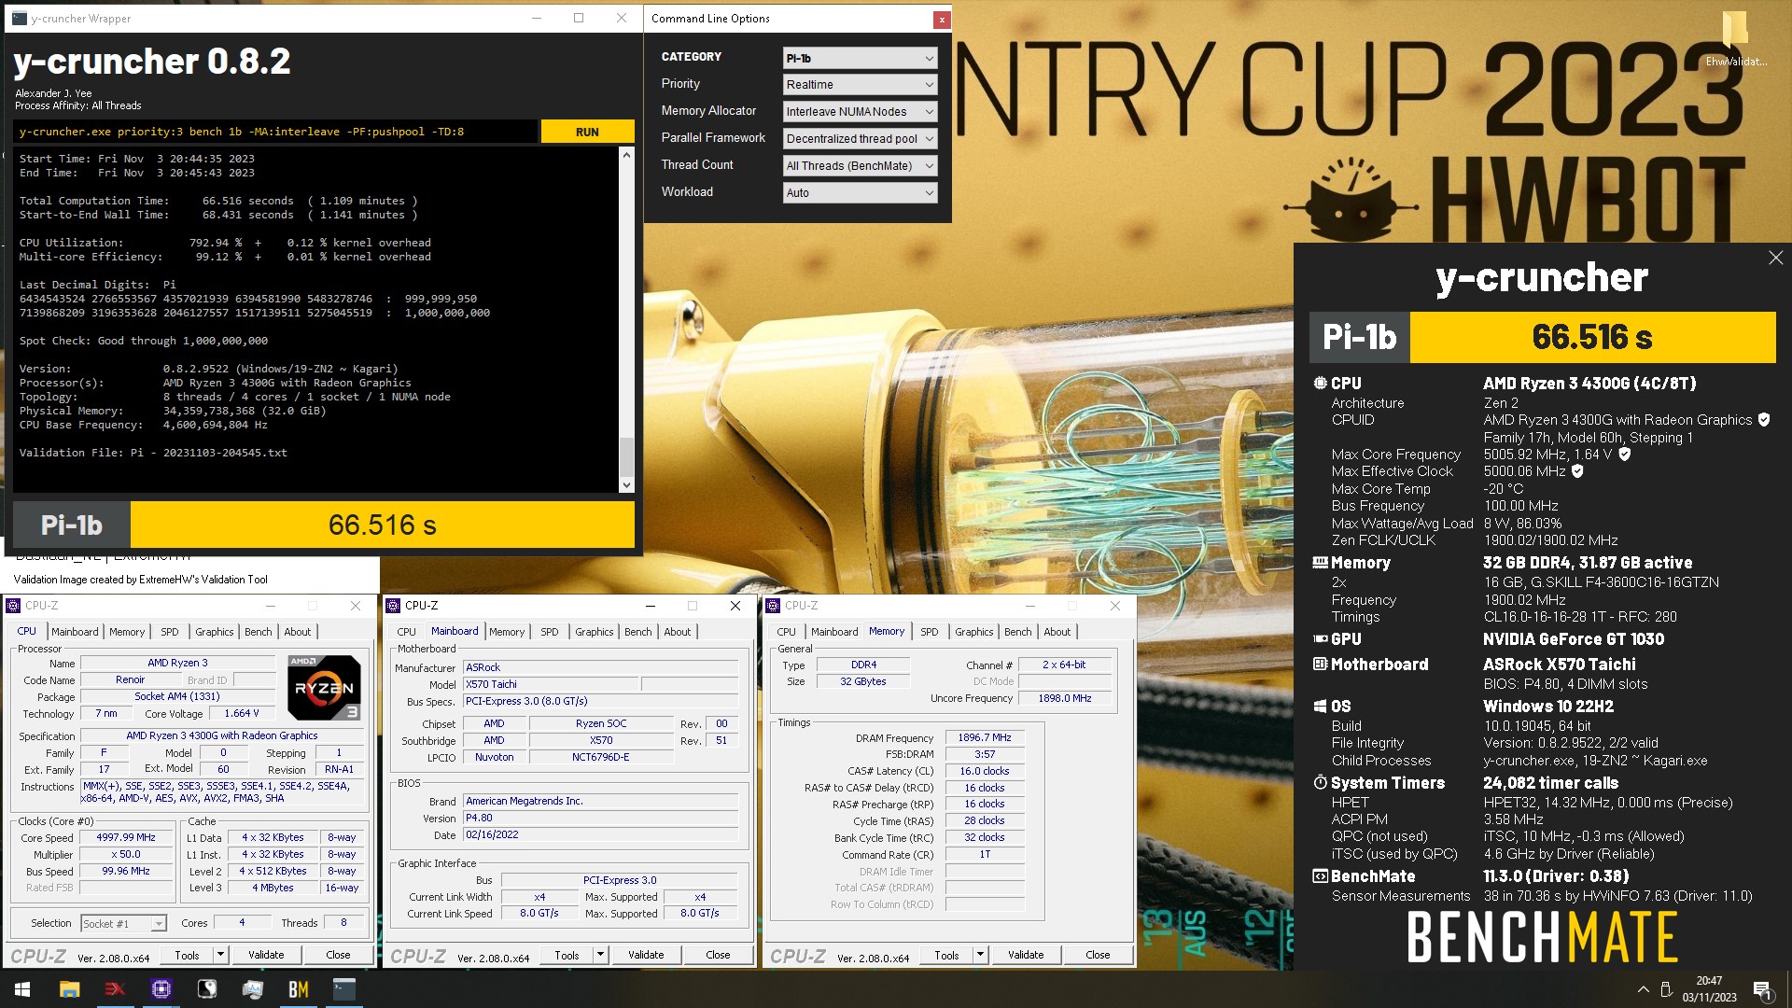1792x1008 pixels.
Task: Open the Parallel Framework dropdown
Action: [860, 139]
